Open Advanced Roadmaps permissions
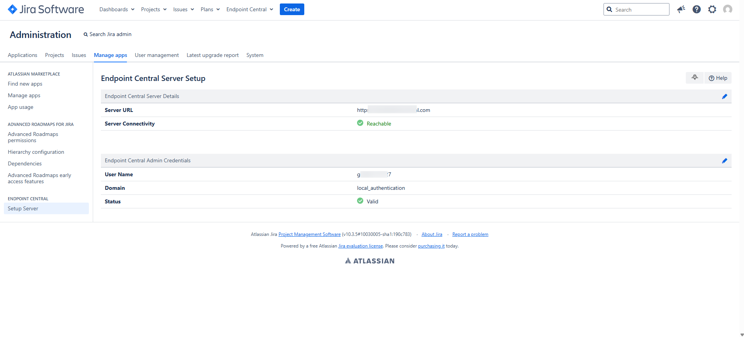The width and height of the screenshot is (744, 337). coord(33,137)
